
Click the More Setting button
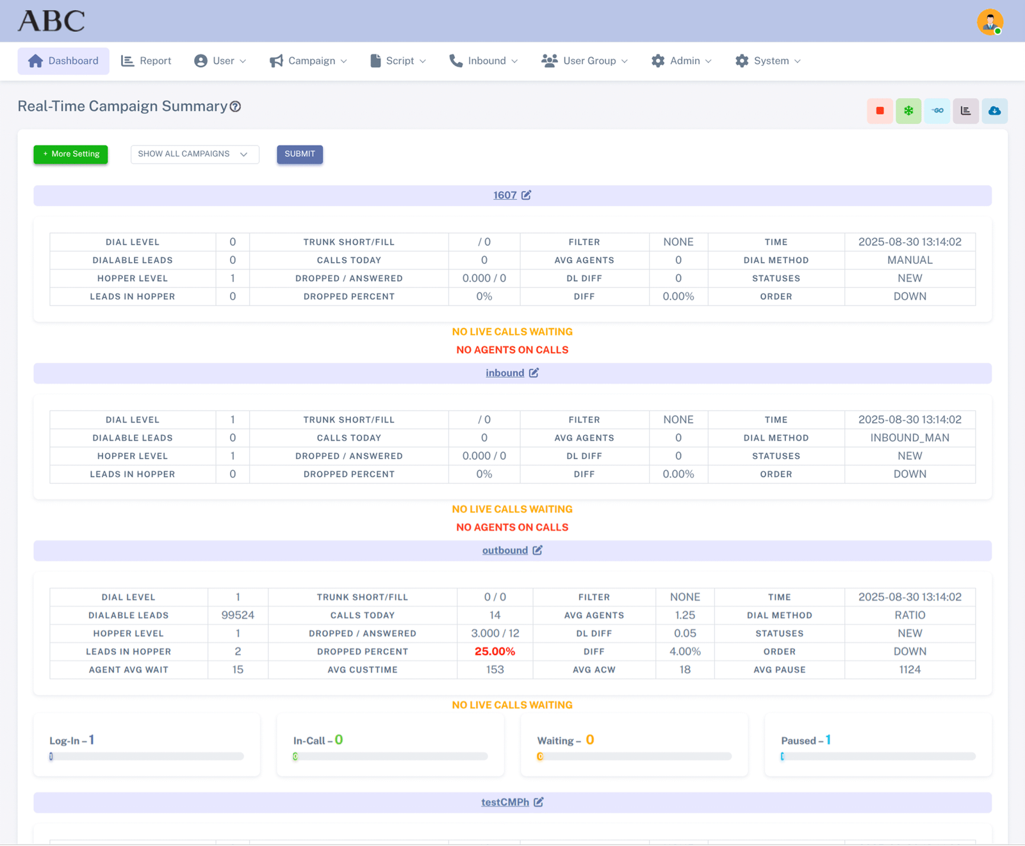coord(70,154)
